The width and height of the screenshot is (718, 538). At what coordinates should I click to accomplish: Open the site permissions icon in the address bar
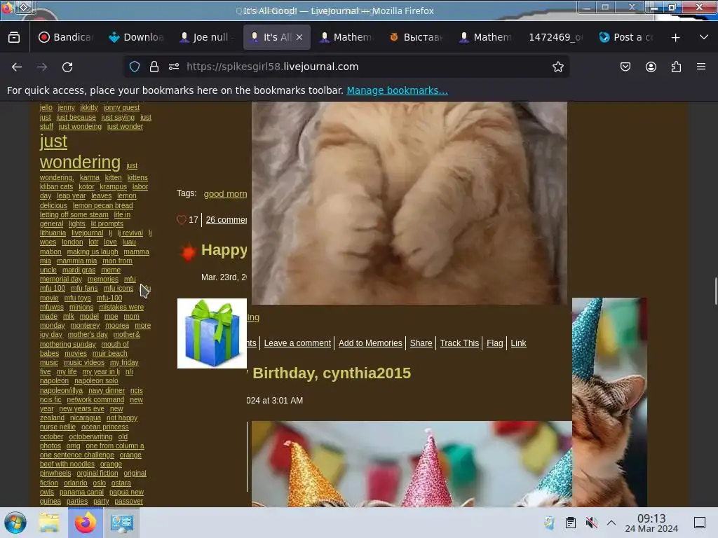tap(174, 67)
